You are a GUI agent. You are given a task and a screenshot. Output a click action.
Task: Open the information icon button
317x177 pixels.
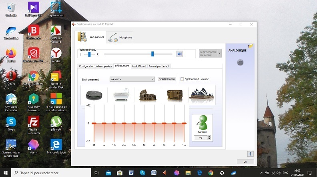pos(250,153)
